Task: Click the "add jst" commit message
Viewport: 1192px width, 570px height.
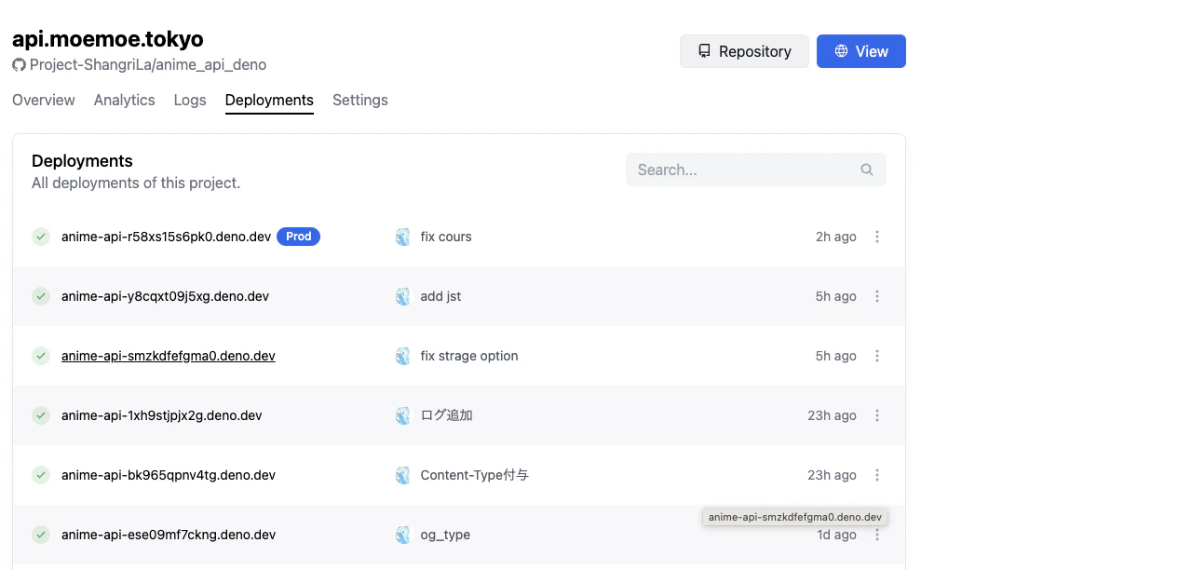Action: tap(441, 296)
